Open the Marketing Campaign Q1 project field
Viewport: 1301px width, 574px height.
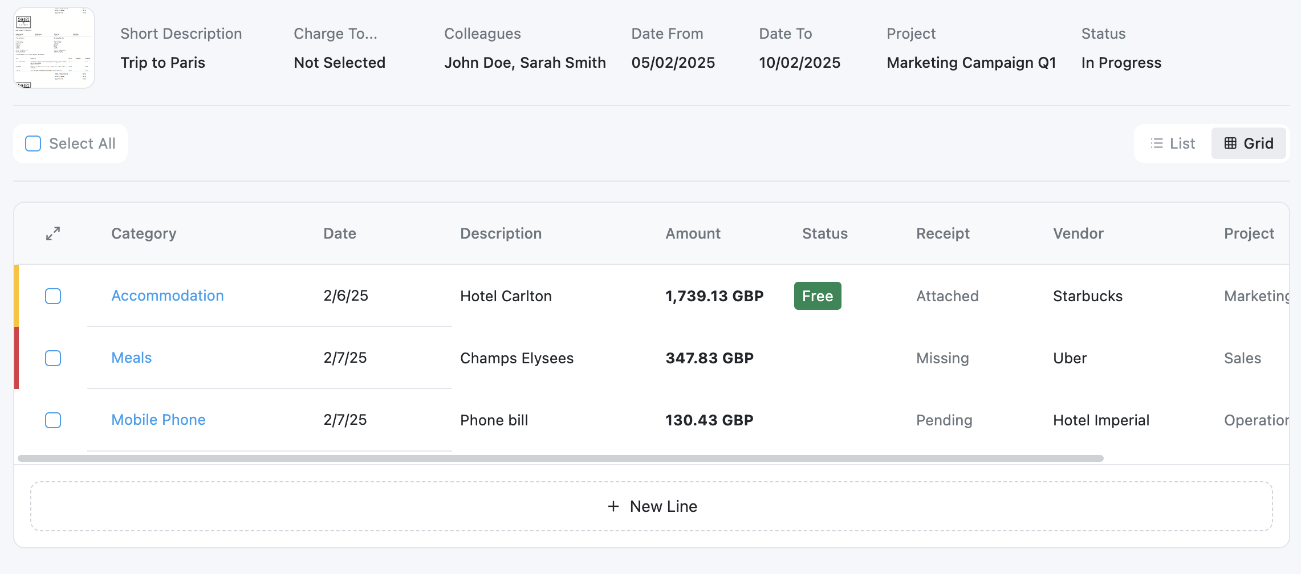click(971, 63)
